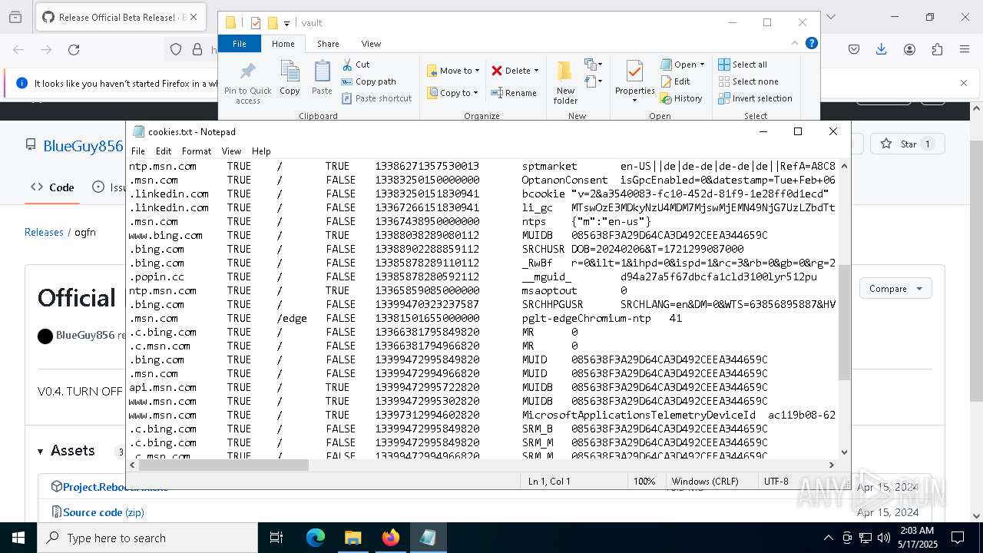Open Firefox application hamburger menu
983x553 pixels.
965,50
